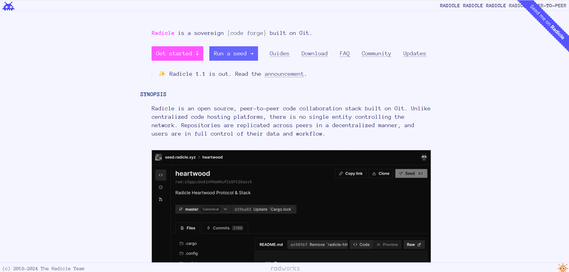Click the pixel creature icon in the footer corner
Screen dimensions: 569x272
562,267
